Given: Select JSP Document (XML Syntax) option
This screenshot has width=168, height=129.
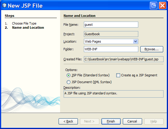Looking at the screenshot, I should tap(68, 82).
